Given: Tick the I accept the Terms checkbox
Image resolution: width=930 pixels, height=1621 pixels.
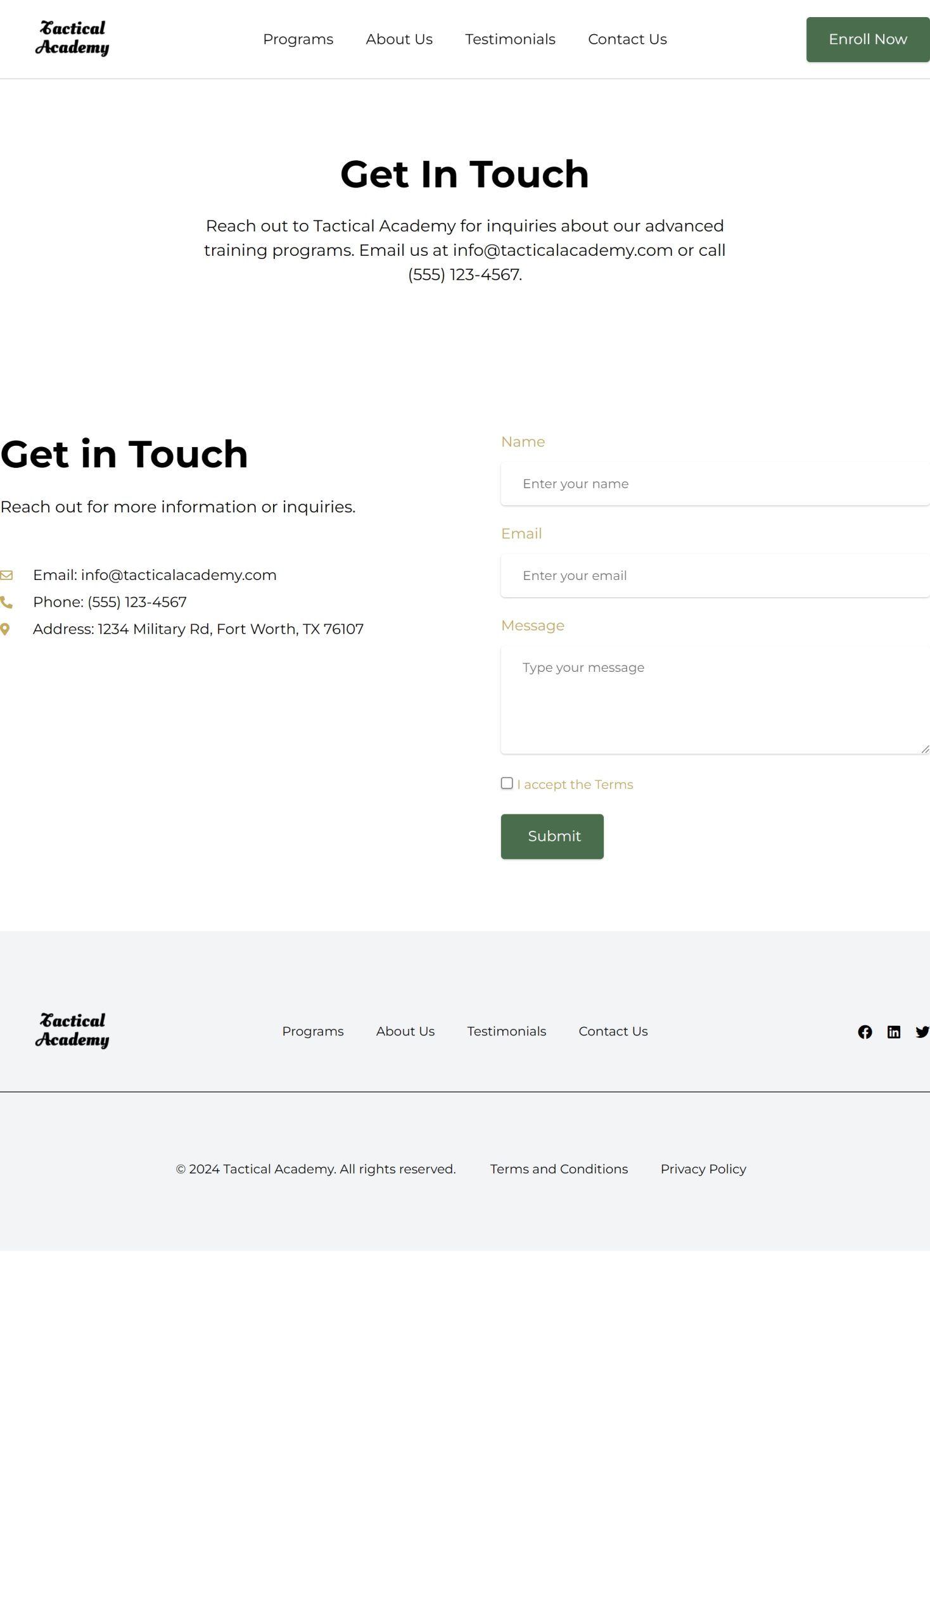Looking at the screenshot, I should [507, 783].
